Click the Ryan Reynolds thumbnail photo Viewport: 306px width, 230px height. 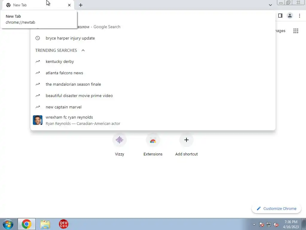pos(38,120)
